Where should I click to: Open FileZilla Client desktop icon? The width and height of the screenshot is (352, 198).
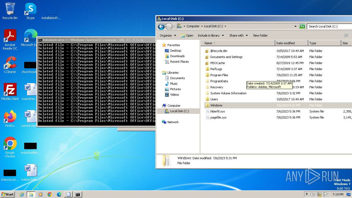[10, 92]
